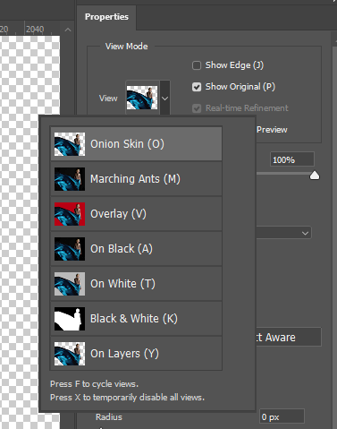Viewport: 337px width, 429px height.
Task: Toggle the Real-time Refinement checkbox
Action: pos(197,108)
